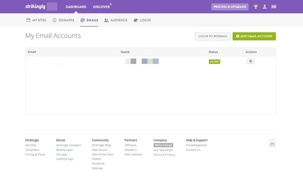Open Idea Forum link
Viewport: 303px width, 181px height.
[x=99, y=150]
